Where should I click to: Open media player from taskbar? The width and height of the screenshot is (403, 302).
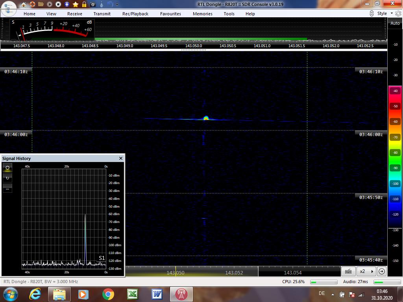(x=83, y=294)
